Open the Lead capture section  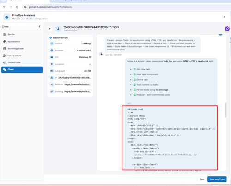click(22, 56)
